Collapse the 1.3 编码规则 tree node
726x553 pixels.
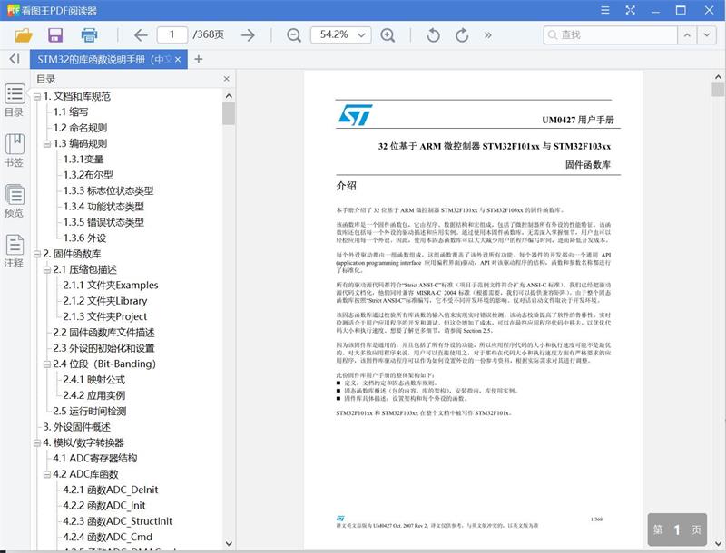pyautogui.click(x=47, y=144)
